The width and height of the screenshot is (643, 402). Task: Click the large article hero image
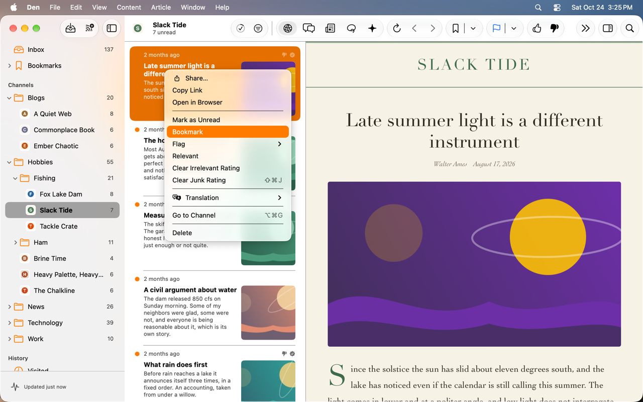coord(474,264)
